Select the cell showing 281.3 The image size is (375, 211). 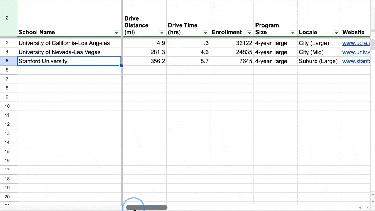click(x=145, y=52)
